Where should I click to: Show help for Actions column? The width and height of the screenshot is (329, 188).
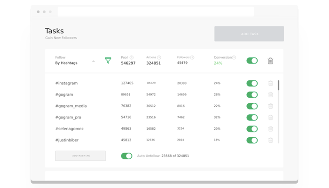[x=159, y=57]
